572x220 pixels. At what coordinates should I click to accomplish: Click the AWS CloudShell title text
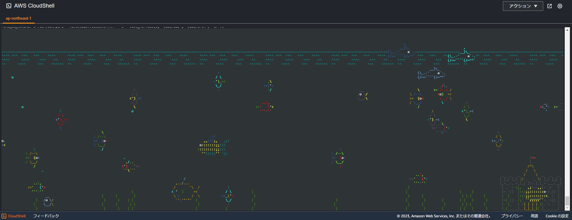point(34,6)
